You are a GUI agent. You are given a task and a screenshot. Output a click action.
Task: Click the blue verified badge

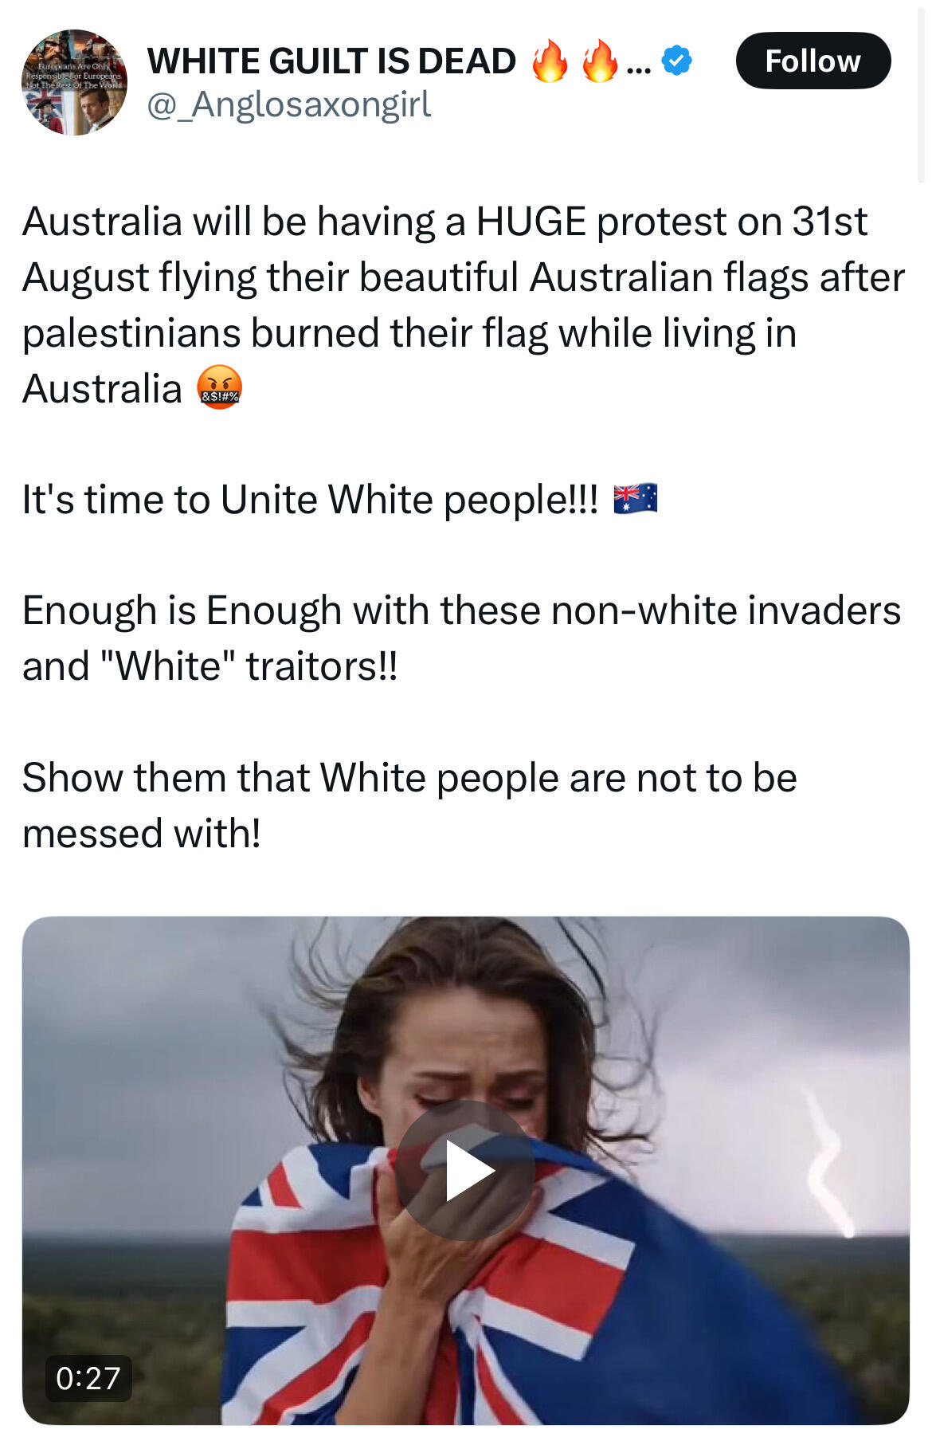click(x=676, y=61)
